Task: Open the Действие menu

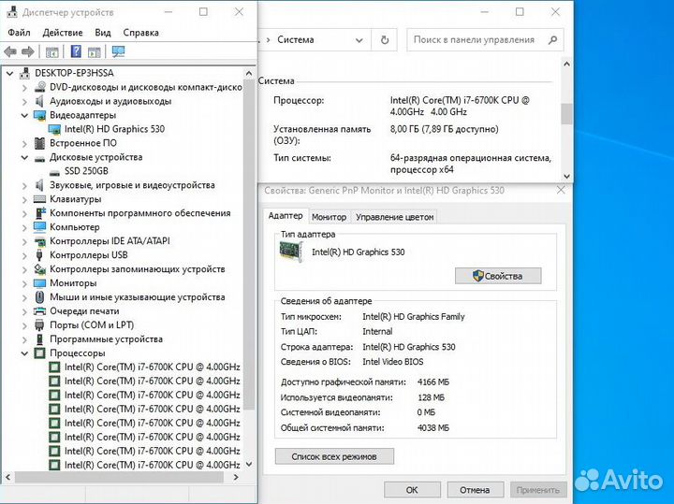Action: pyautogui.click(x=63, y=33)
